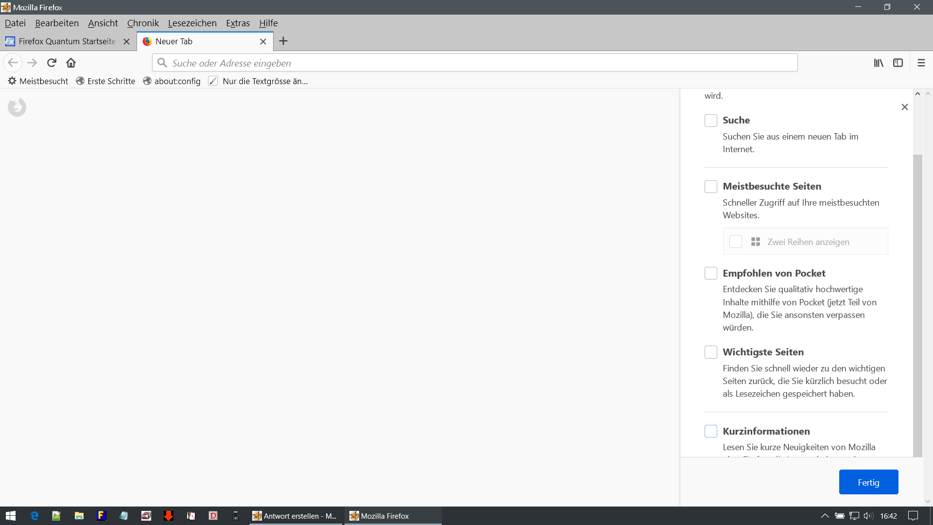Toggle the sidebar view icon
This screenshot has height=525, width=933.
tap(898, 63)
